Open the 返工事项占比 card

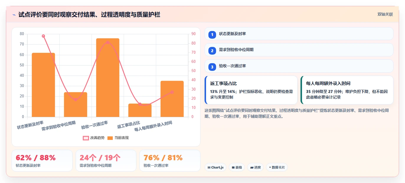(x=251, y=90)
